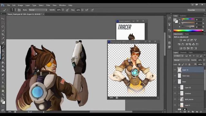Open the Flow slider arrow
206x116 pixels.
click(82, 10)
